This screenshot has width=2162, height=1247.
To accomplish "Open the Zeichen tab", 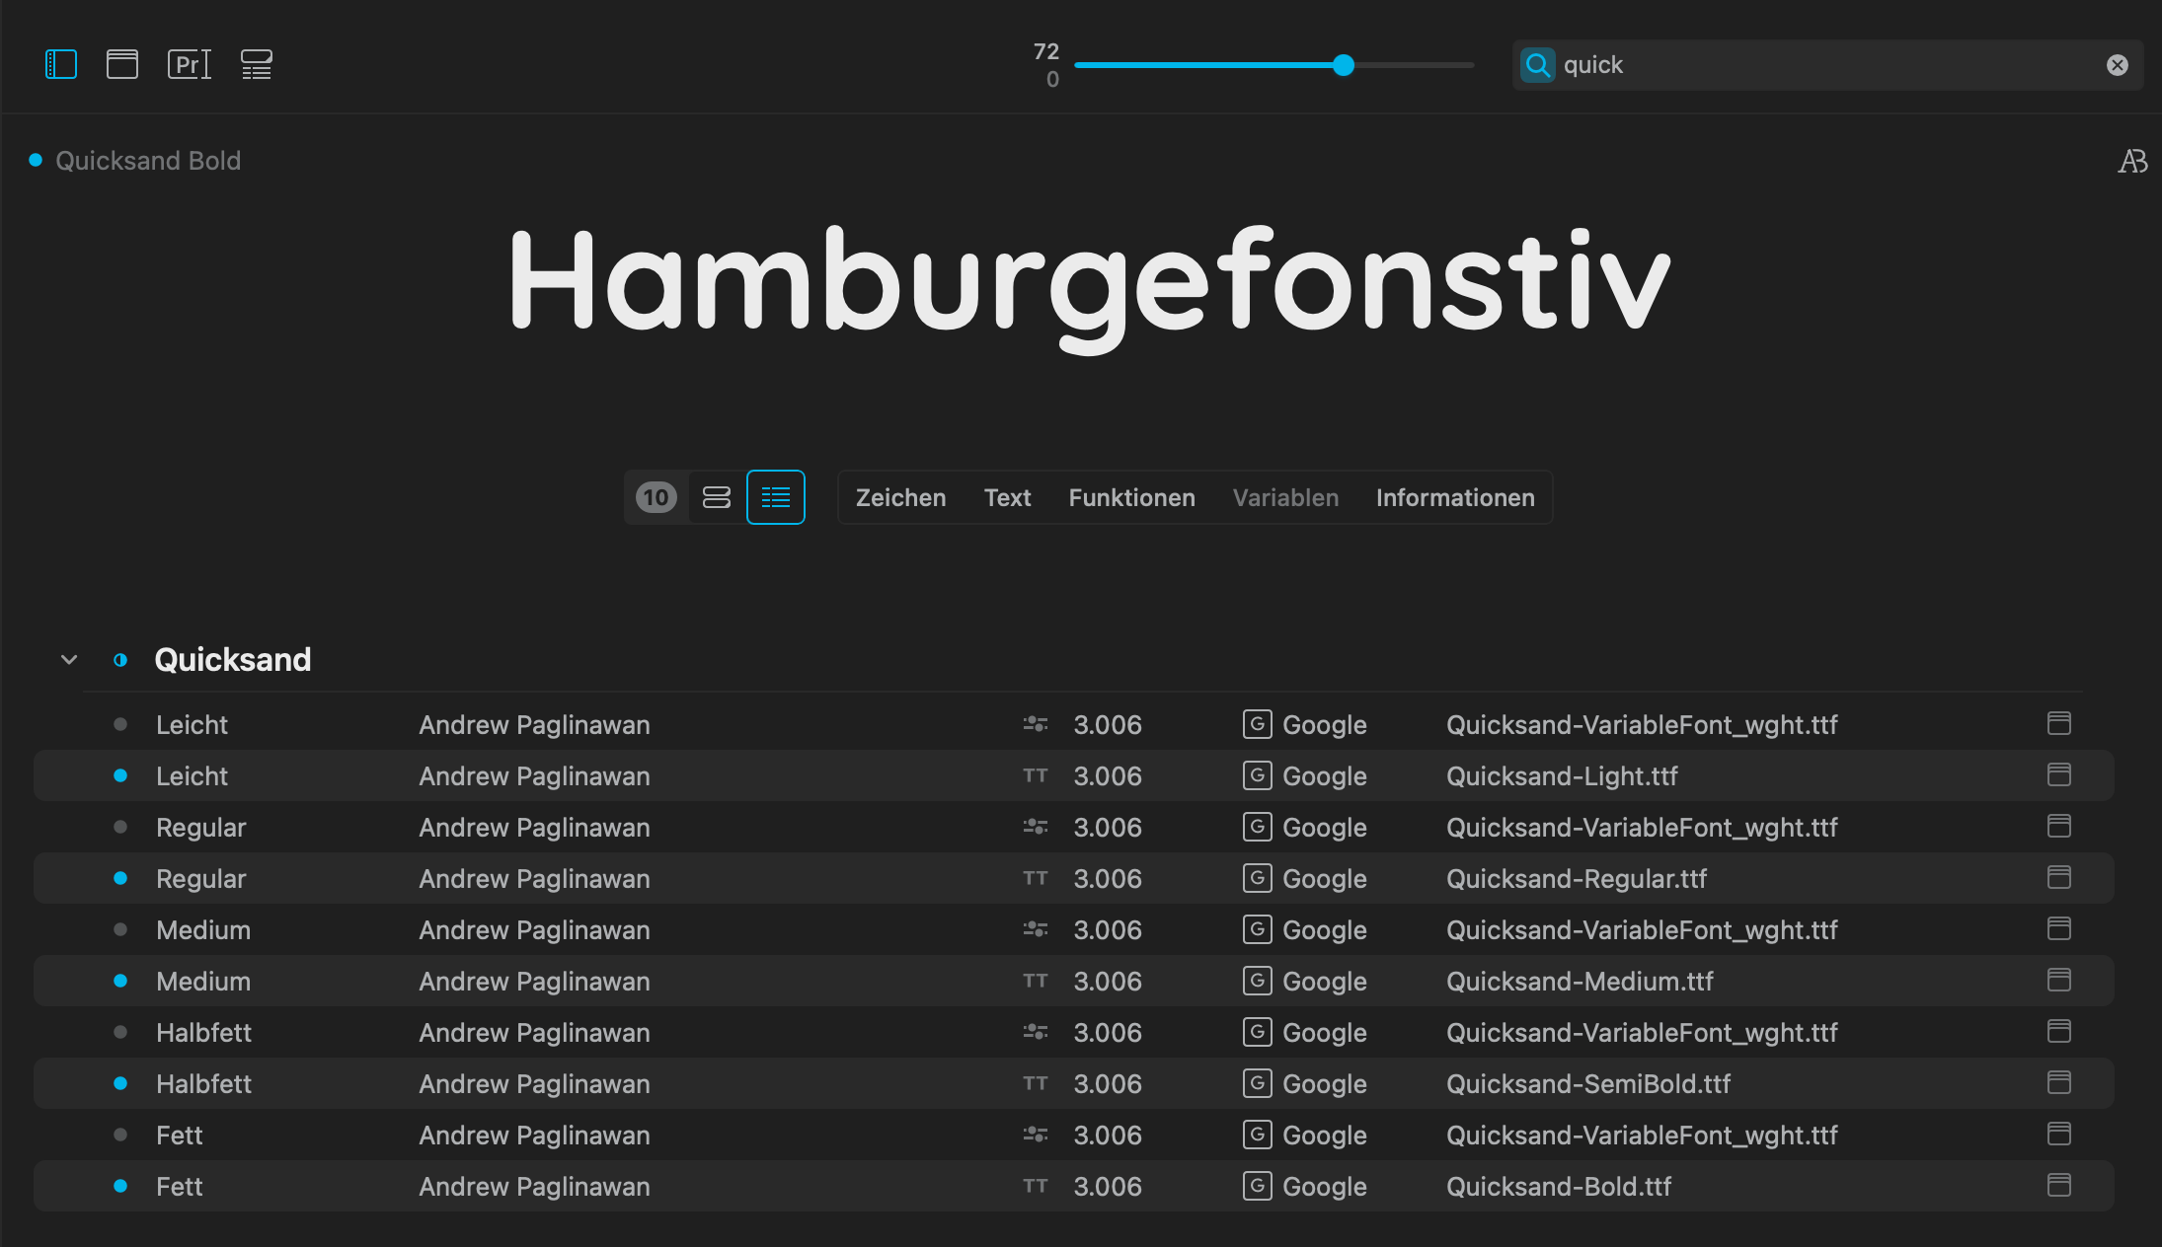I will 900,497.
